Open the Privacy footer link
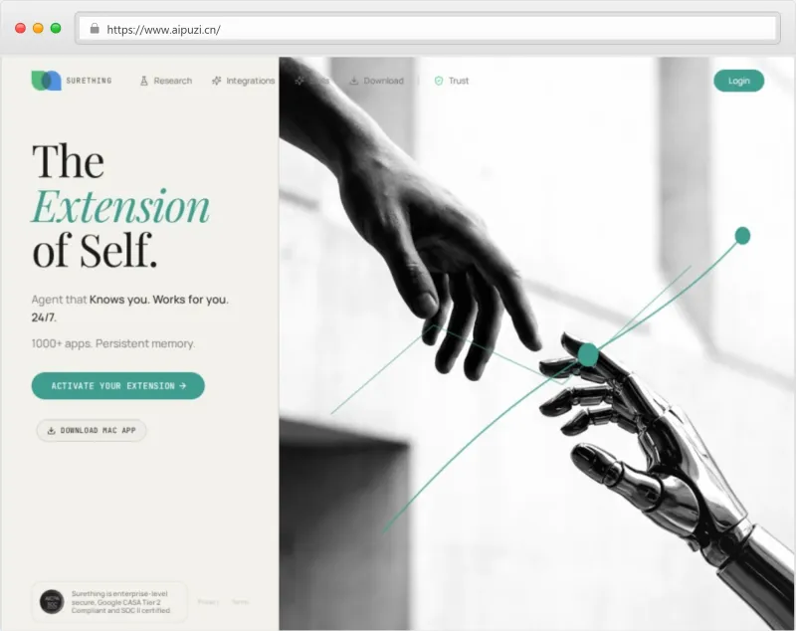Image resolution: width=796 pixels, height=631 pixels. point(208,602)
